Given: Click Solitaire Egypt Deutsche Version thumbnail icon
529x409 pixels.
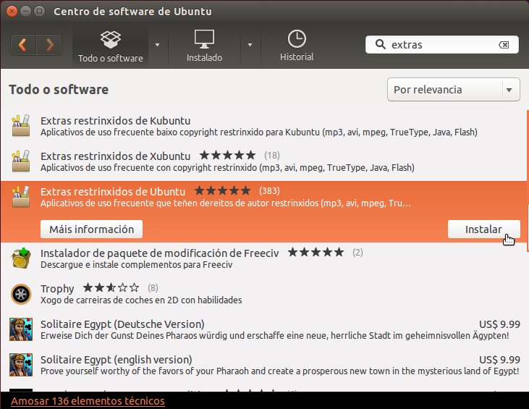Looking at the screenshot, I should pyautogui.click(x=21, y=329).
